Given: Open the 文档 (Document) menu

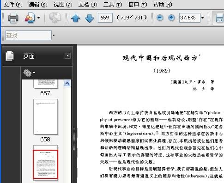Looking at the screenshot, I should coord(88,5).
